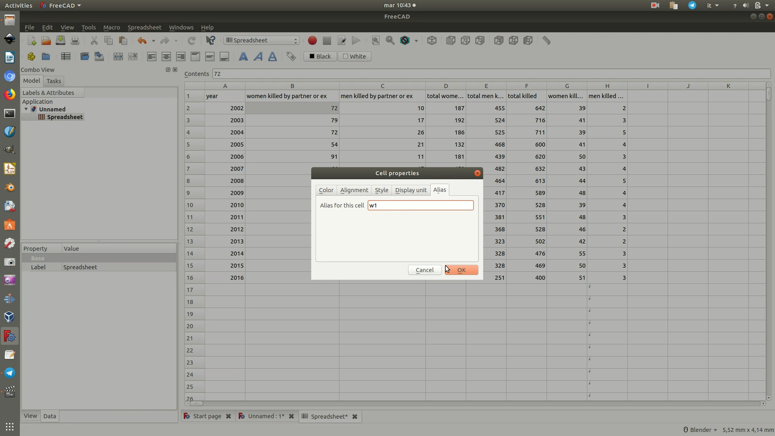
Task: Switch to the Start page document tab
Action: (207, 416)
